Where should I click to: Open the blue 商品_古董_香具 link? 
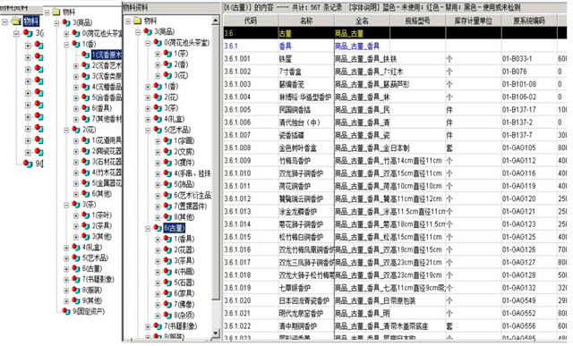coord(357,46)
